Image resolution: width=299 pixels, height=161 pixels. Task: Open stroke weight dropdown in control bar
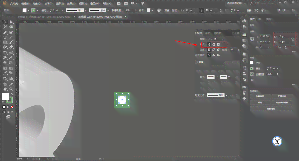63,10
